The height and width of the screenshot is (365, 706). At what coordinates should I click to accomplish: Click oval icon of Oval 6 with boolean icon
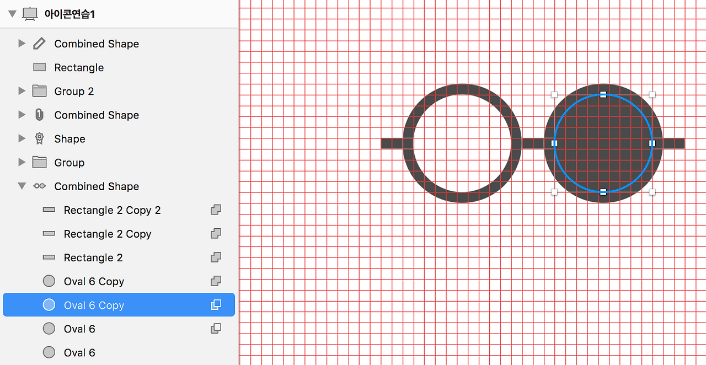click(49, 328)
